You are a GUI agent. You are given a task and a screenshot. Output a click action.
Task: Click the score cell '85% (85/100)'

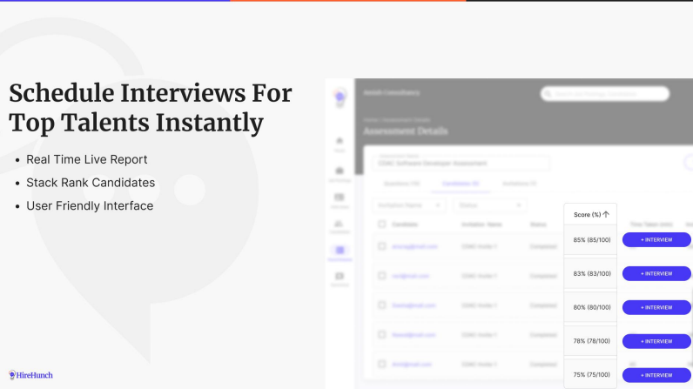click(592, 240)
